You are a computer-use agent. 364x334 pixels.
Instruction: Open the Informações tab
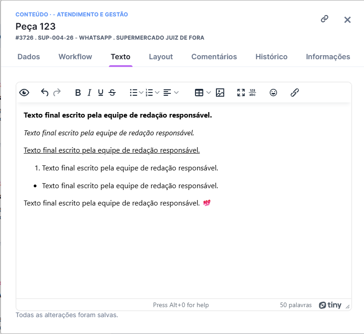[x=328, y=57]
